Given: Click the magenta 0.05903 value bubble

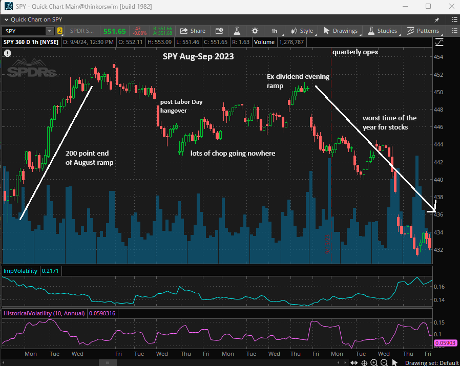Looking at the screenshot, I should [x=445, y=343].
